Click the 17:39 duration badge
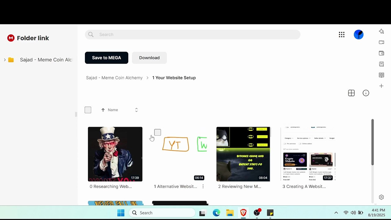 coord(135,178)
